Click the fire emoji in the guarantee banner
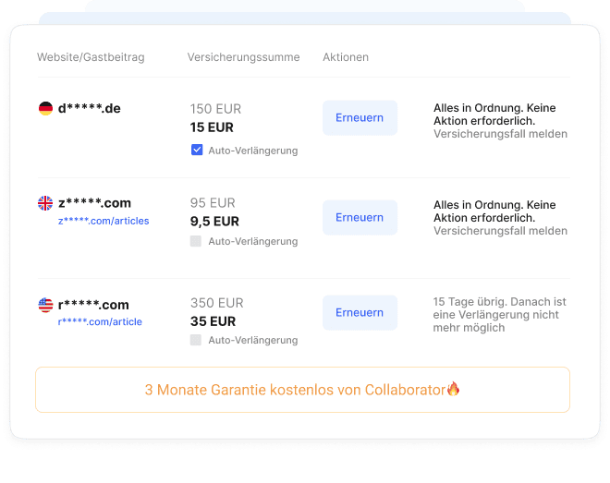This screenshot has width=610, height=483. (x=453, y=389)
